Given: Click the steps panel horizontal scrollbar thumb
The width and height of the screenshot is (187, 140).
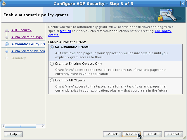Looking at the screenshot, I should coord(20,126).
